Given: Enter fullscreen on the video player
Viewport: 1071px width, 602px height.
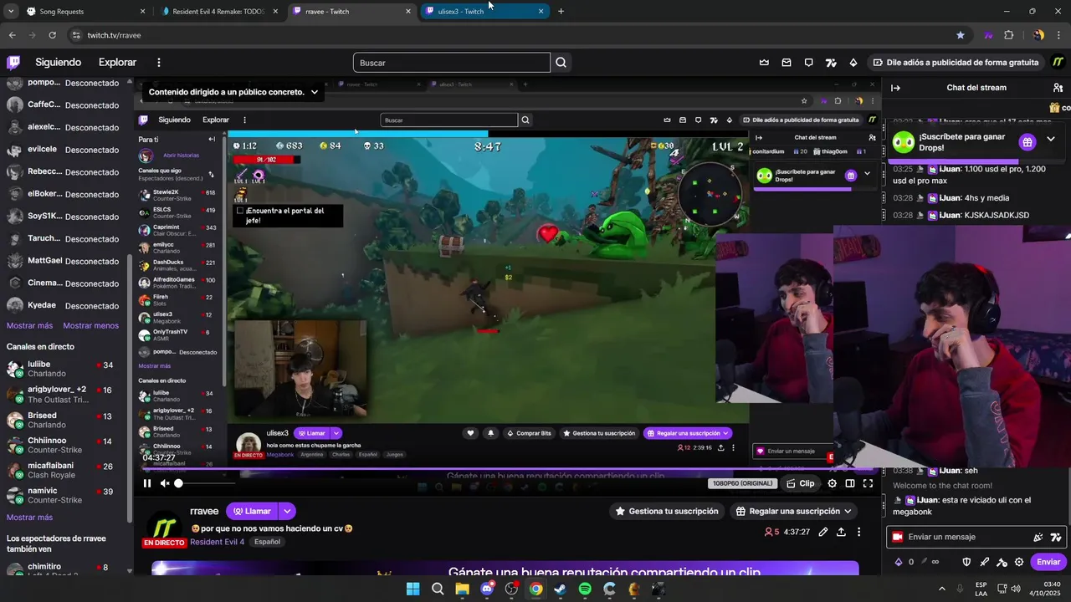Looking at the screenshot, I should (x=868, y=483).
